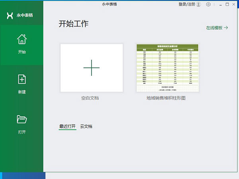Click the 空白文档 label text
Image resolution: width=239 pixels, height=179 pixels.
[92, 98]
